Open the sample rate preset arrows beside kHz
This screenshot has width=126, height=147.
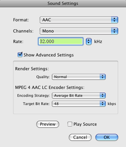89,42
